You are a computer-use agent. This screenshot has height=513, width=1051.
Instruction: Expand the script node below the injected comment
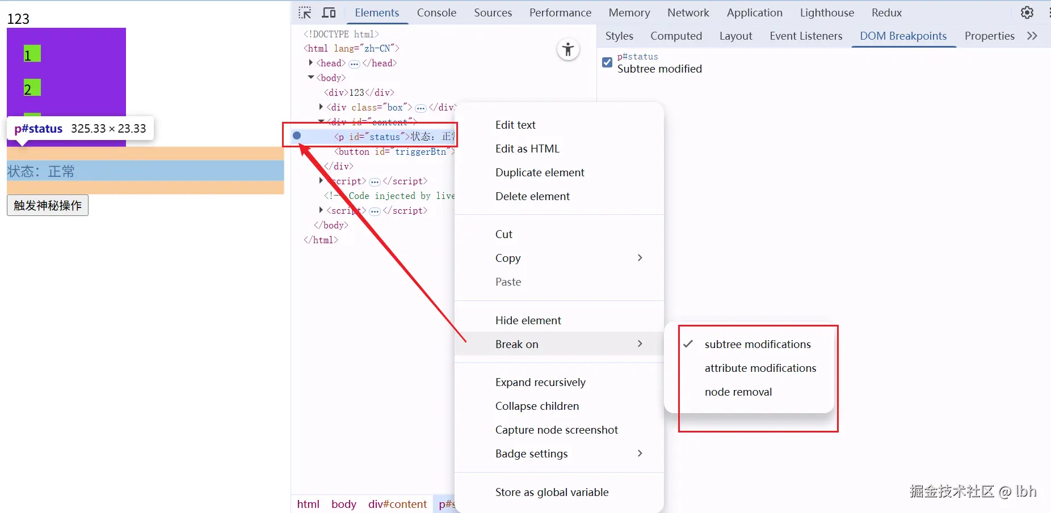coord(321,210)
